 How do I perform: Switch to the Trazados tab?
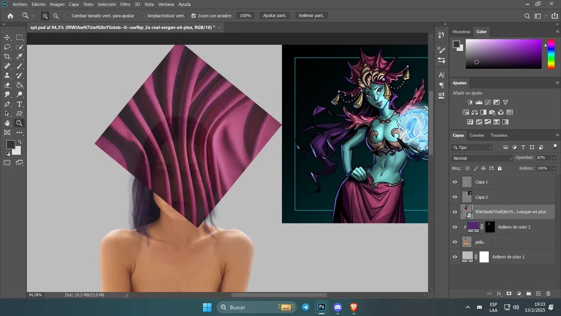point(499,135)
